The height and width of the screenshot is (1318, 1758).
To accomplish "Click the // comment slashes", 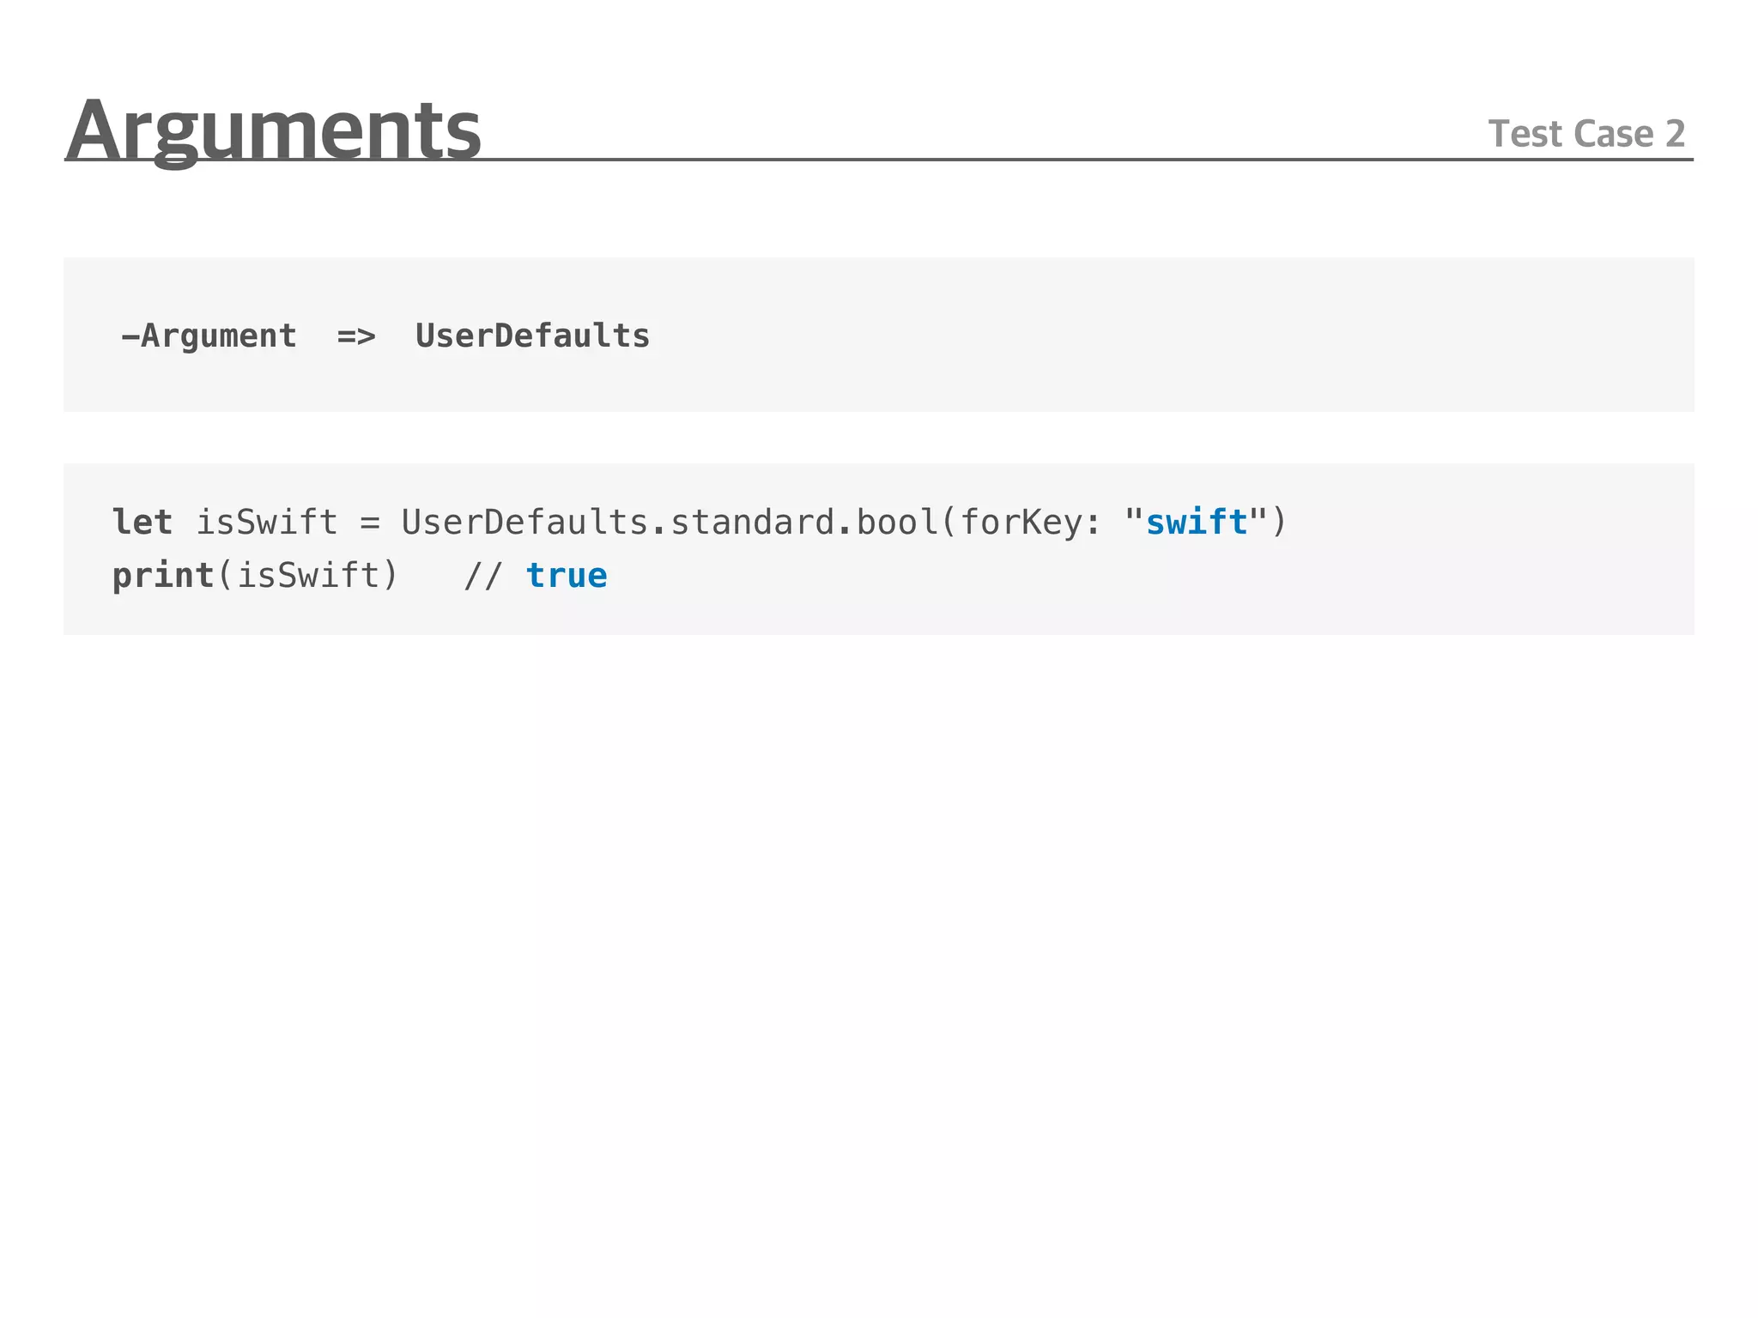I will pos(482,575).
